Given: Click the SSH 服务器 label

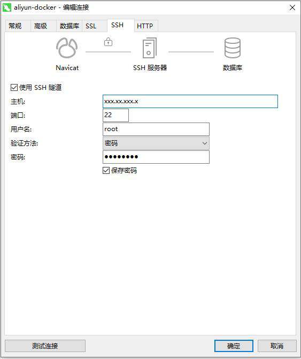Looking at the screenshot, I should [x=150, y=68].
